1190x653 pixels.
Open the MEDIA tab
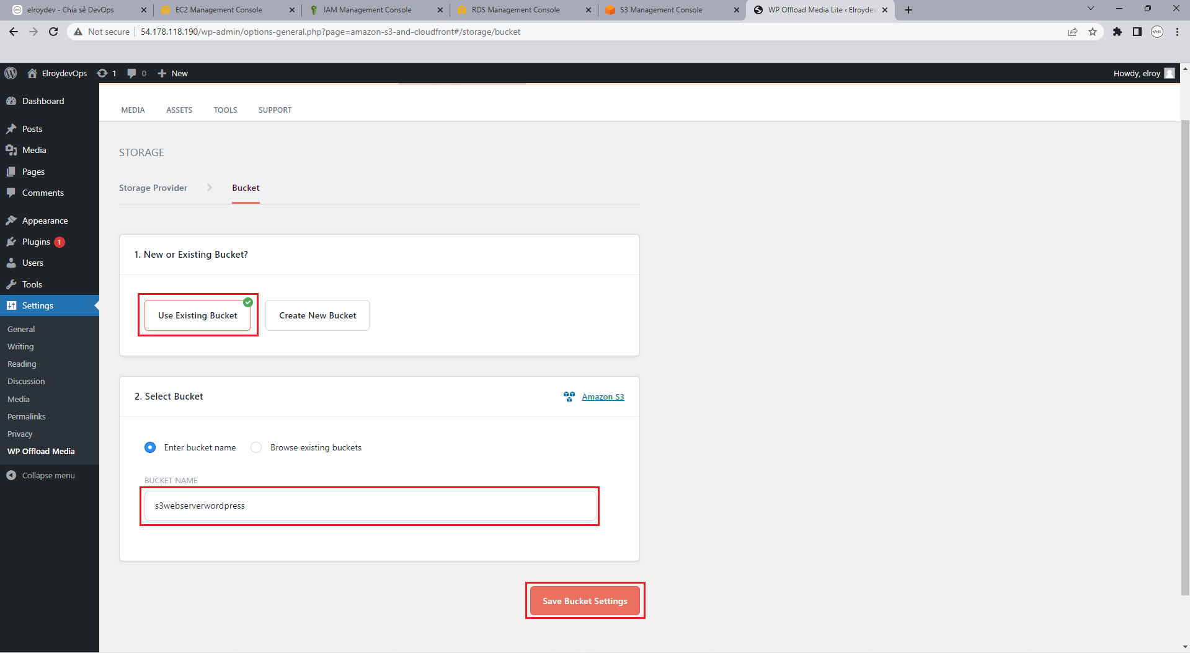tap(133, 110)
